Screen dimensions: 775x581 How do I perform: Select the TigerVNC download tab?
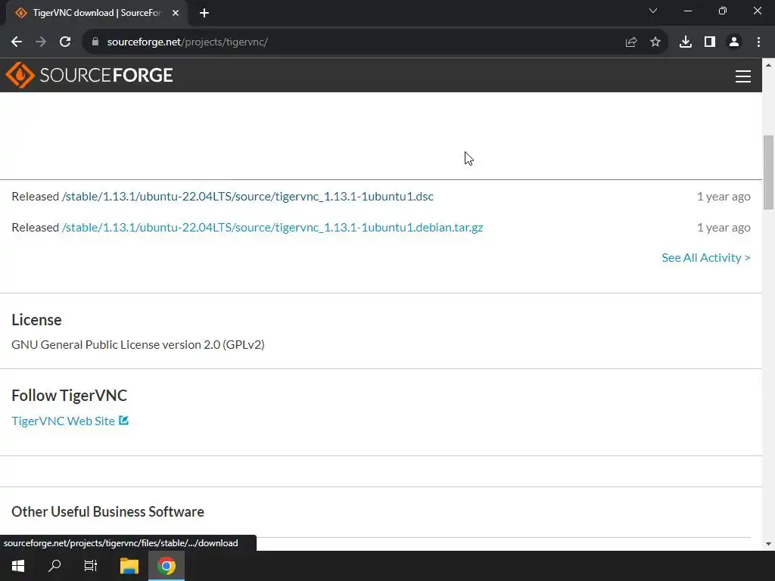click(x=97, y=13)
